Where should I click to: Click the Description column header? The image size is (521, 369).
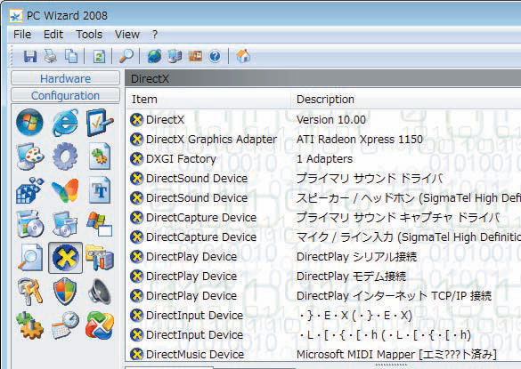pyautogui.click(x=406, y=100)
